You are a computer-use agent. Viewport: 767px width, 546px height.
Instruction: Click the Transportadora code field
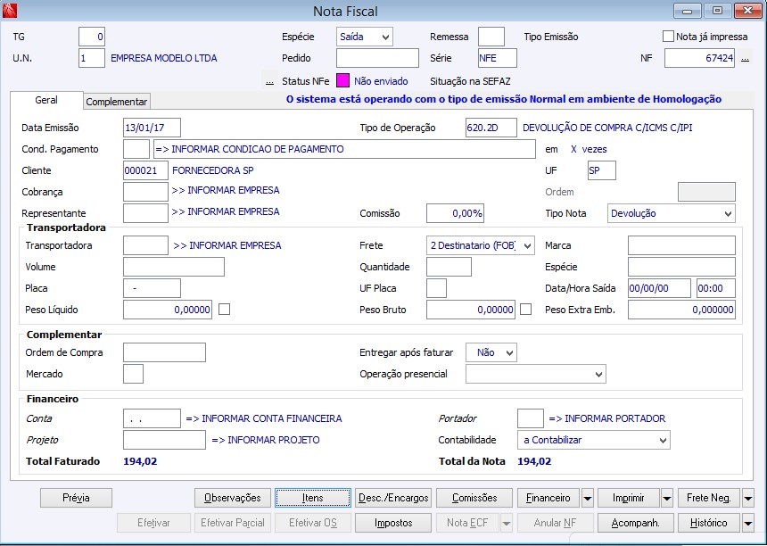click(145, 245)
